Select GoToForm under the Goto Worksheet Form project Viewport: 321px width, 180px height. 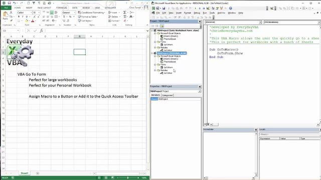169,44
